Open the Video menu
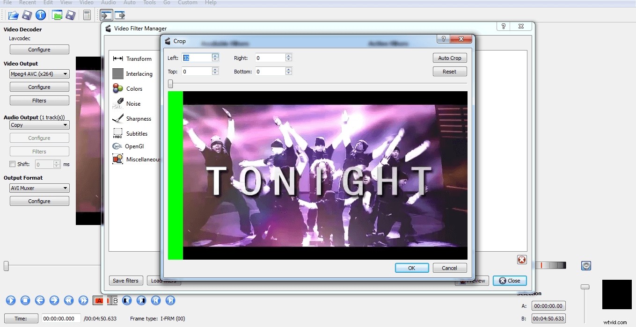 coord(86,3)
